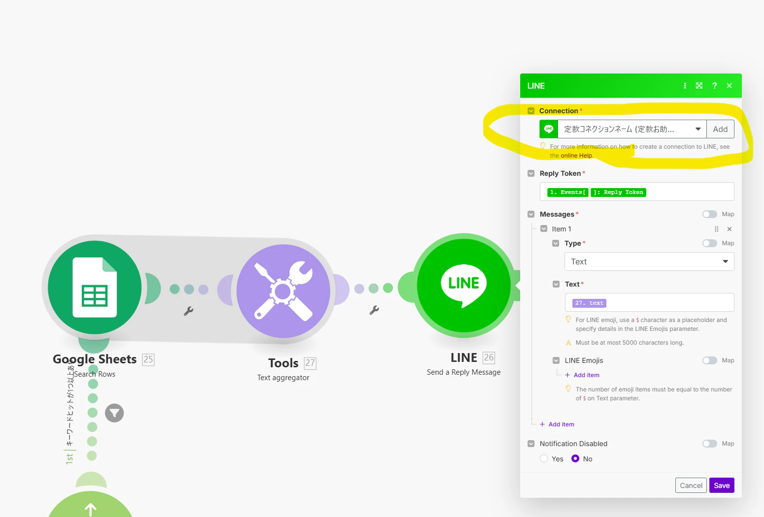The height and width of the screenshot is (517, 764).
Task: Click Add item under Messages
Action: point(557,424)
